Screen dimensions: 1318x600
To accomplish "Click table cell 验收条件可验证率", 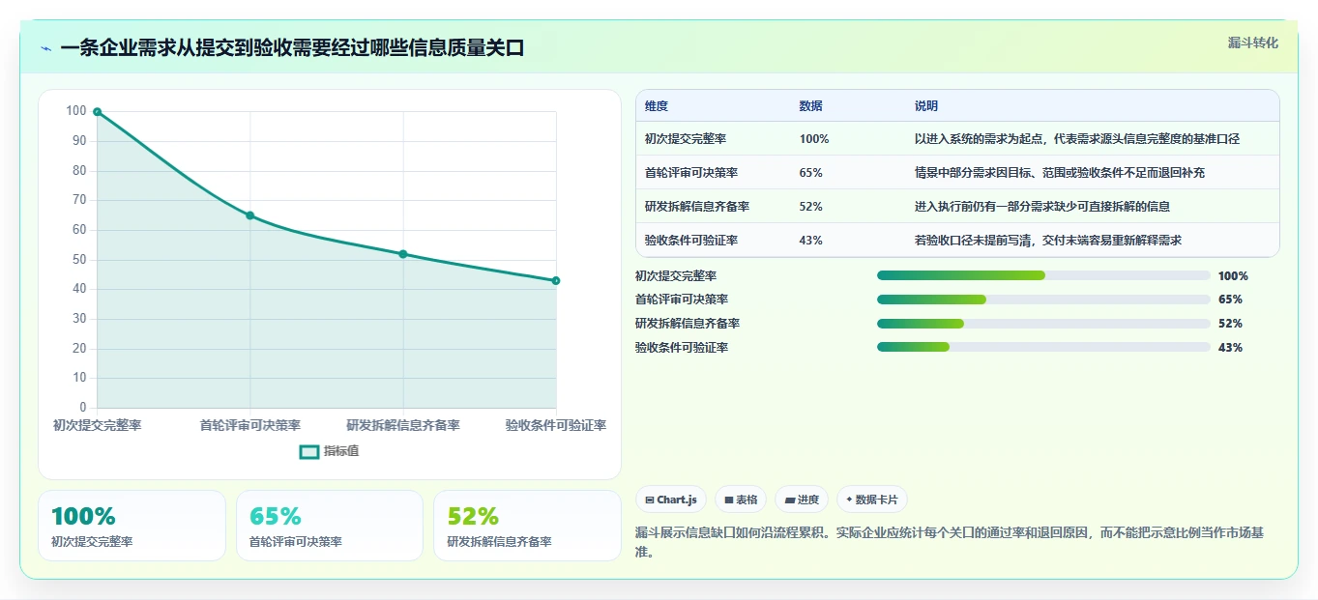I will click(691, 241).
